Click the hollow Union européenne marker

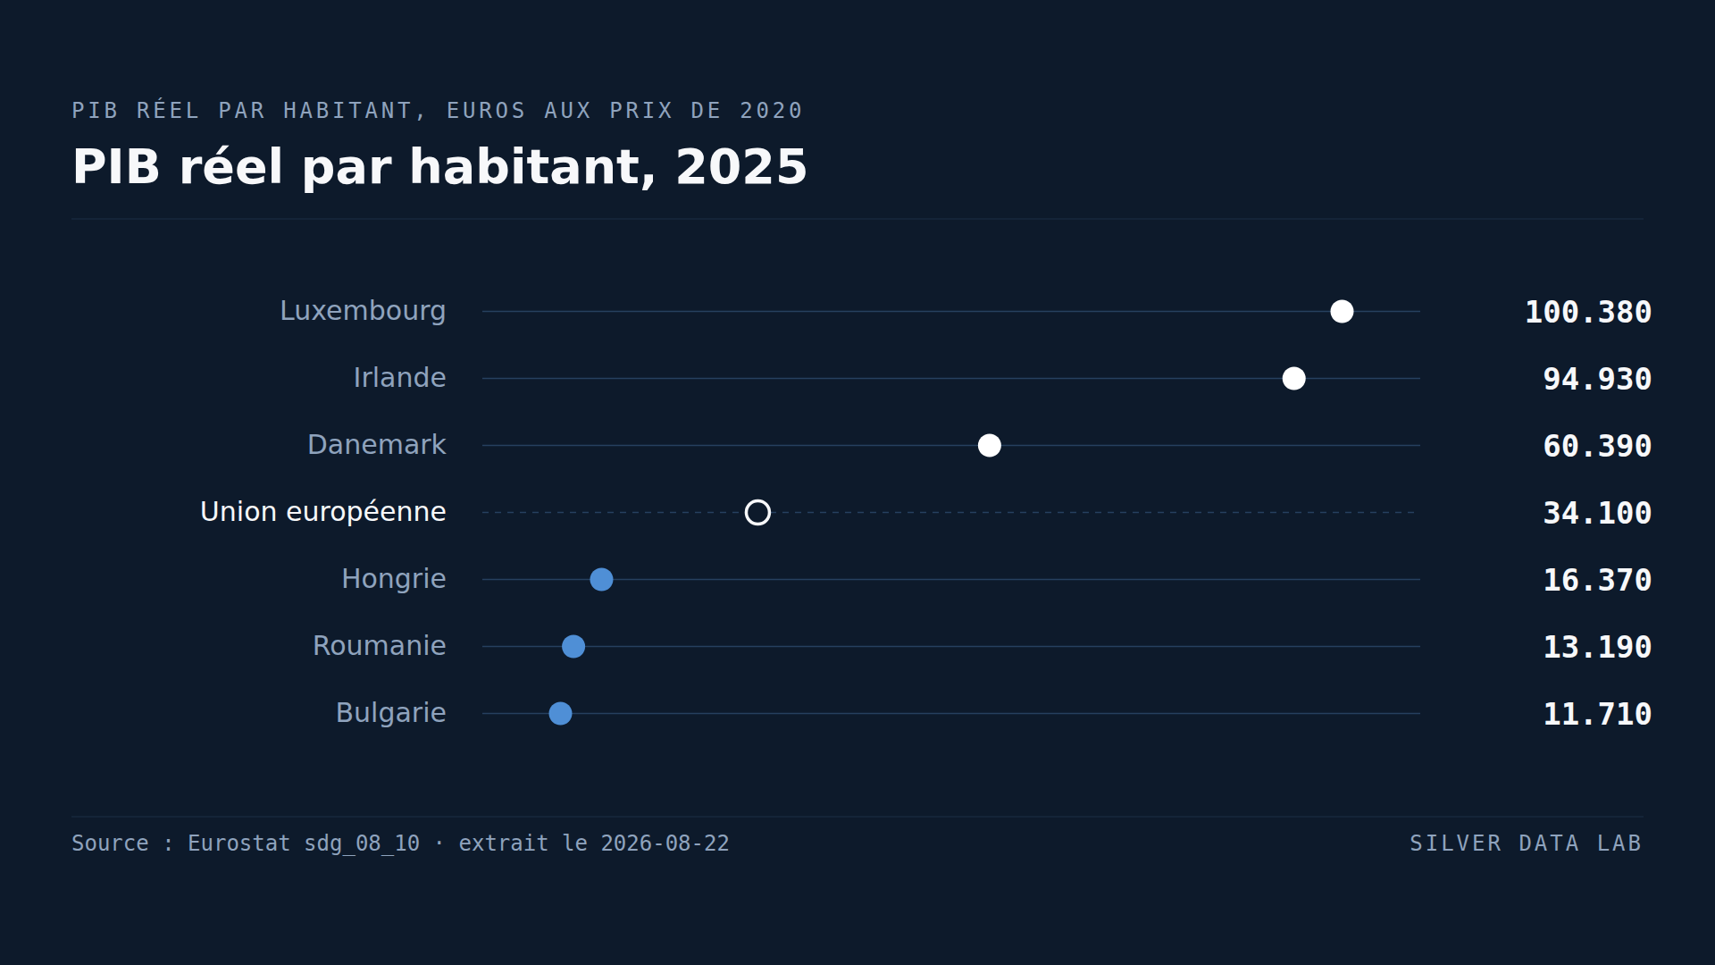click(x=757, y=512)
